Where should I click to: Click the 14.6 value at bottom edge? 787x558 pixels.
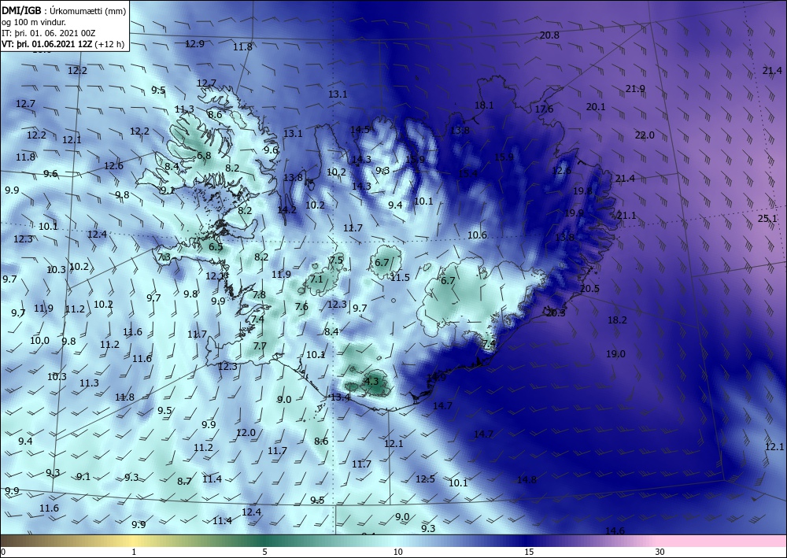[615, 531]
